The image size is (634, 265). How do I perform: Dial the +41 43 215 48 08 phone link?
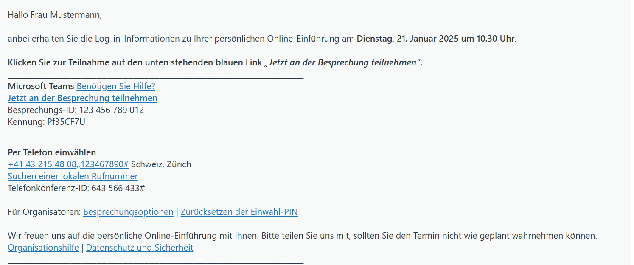point(68,164)
